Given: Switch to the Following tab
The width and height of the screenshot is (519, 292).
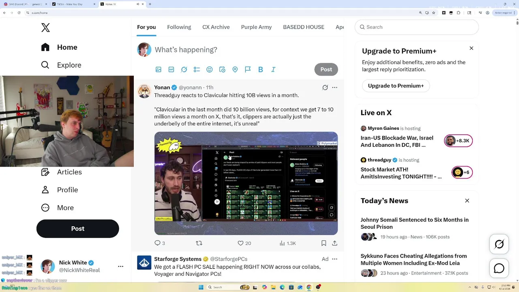Looking at the screenshot, I should tap(179, 27).
